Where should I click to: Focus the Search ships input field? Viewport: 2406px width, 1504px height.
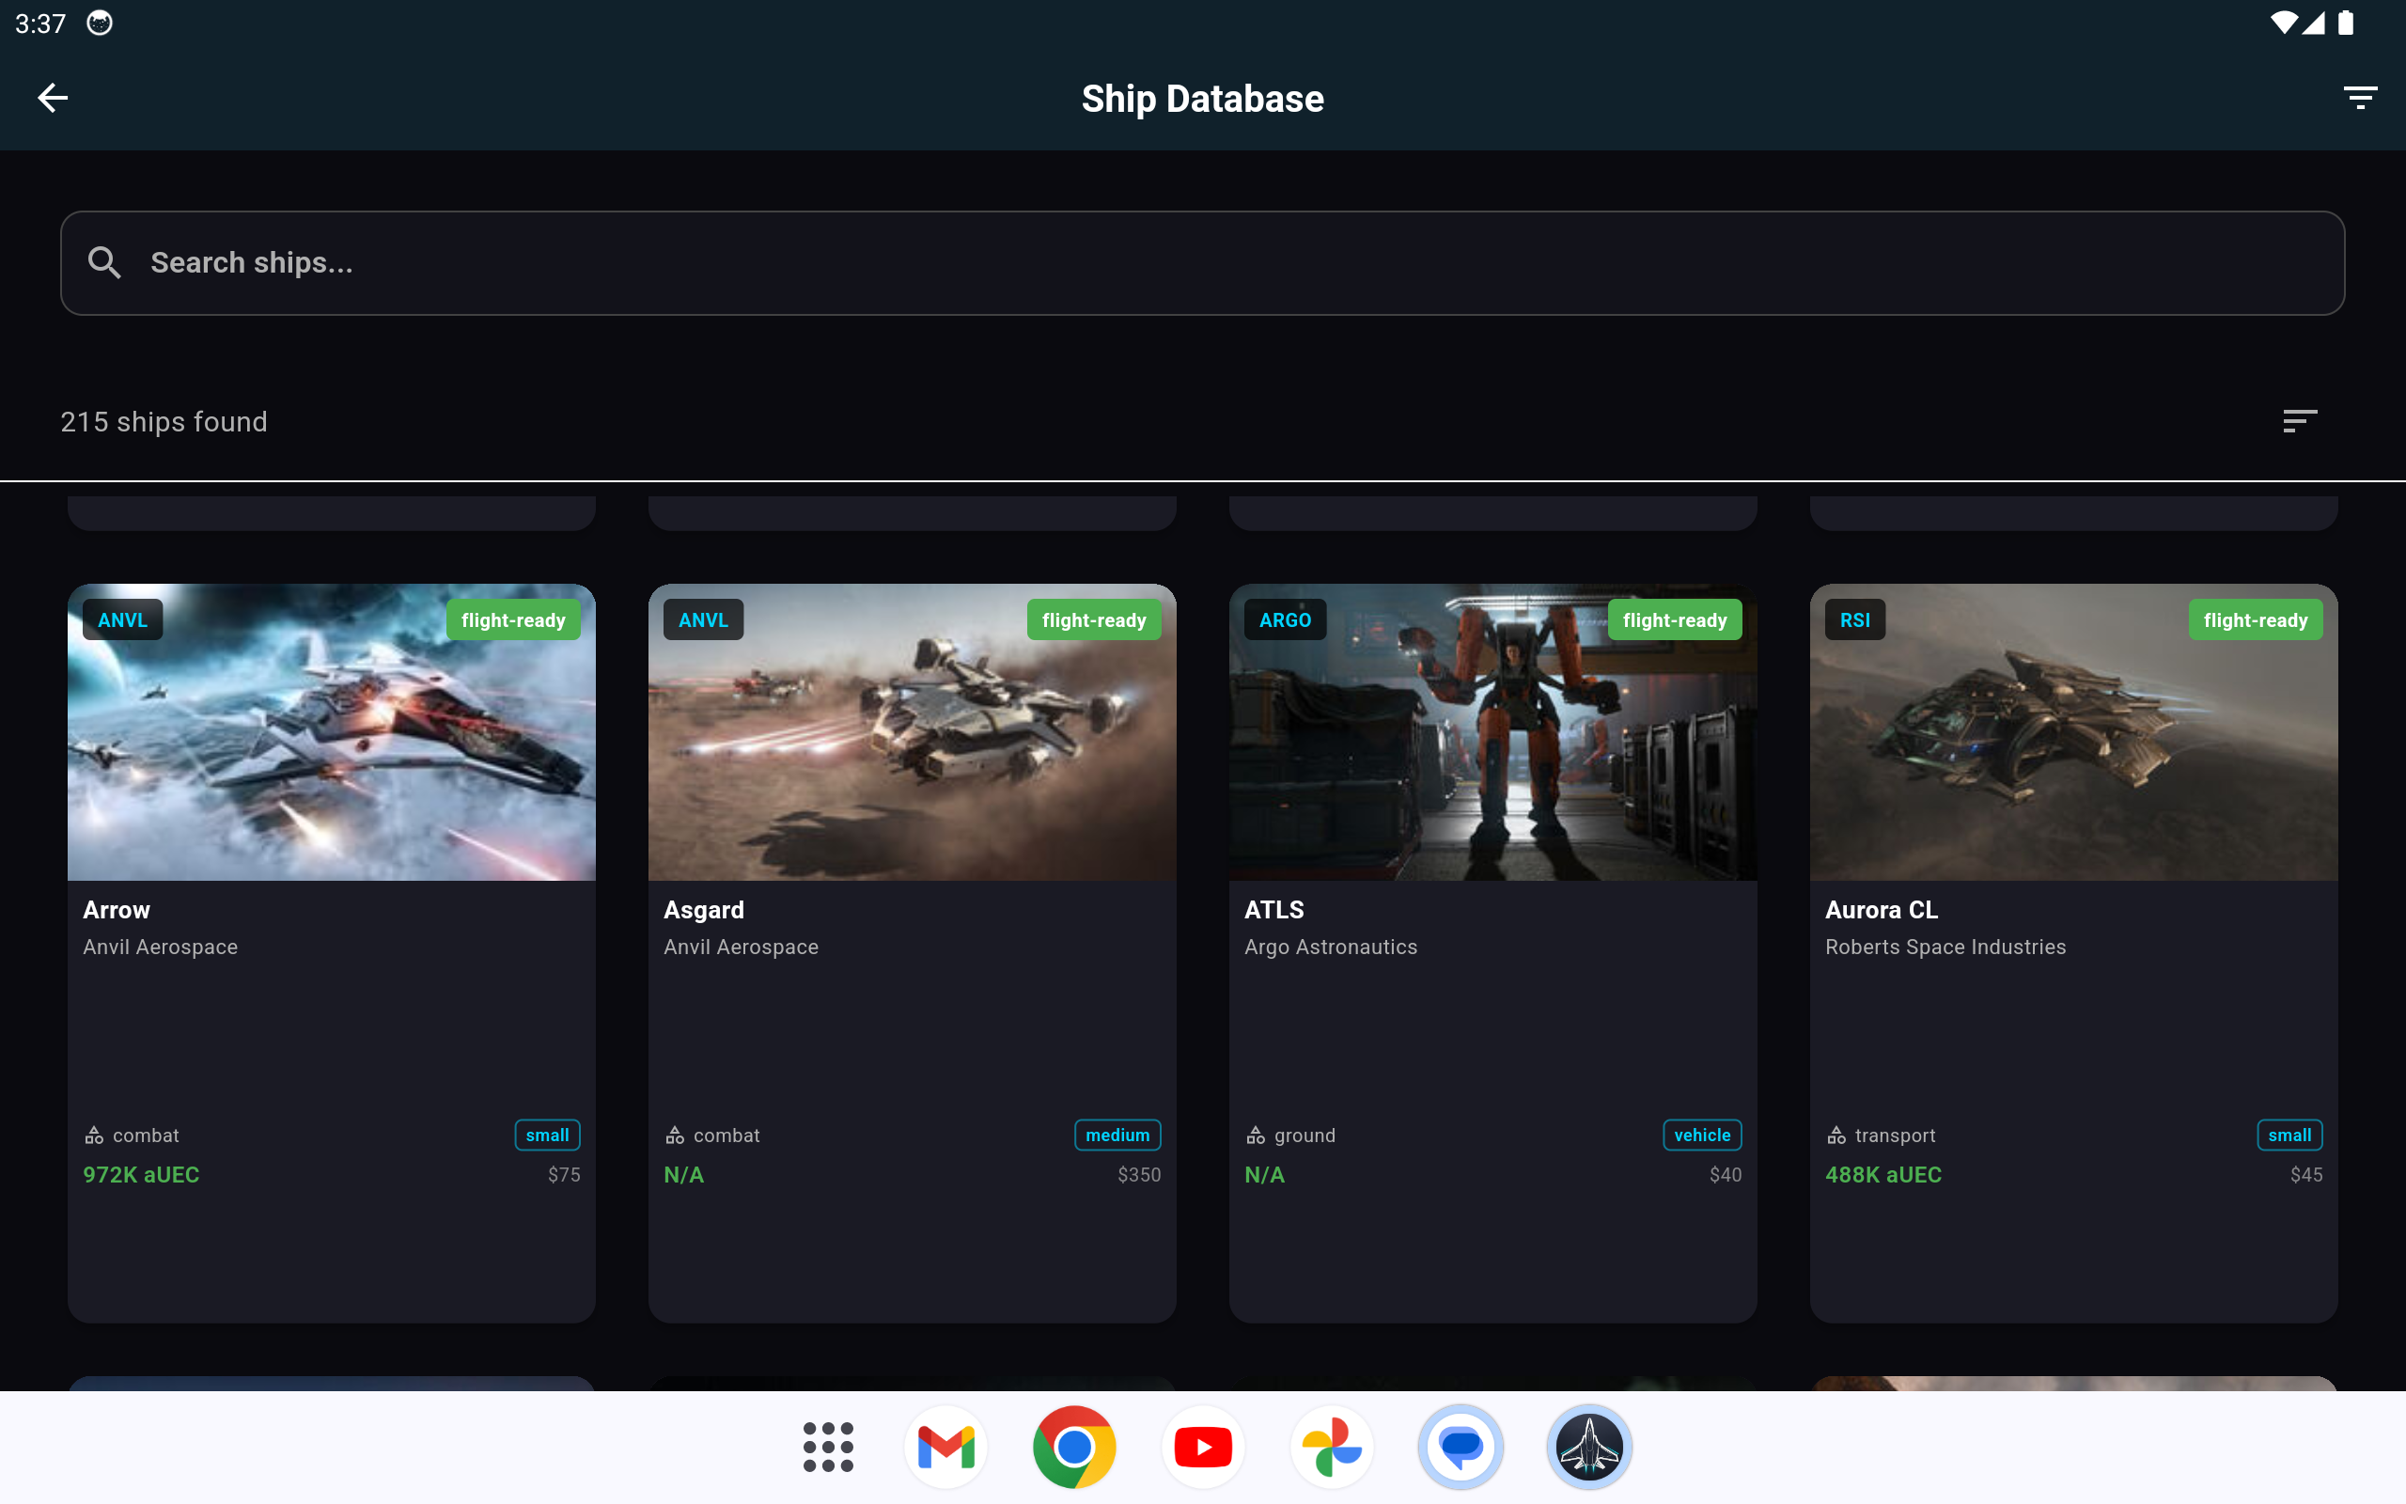1202,262
